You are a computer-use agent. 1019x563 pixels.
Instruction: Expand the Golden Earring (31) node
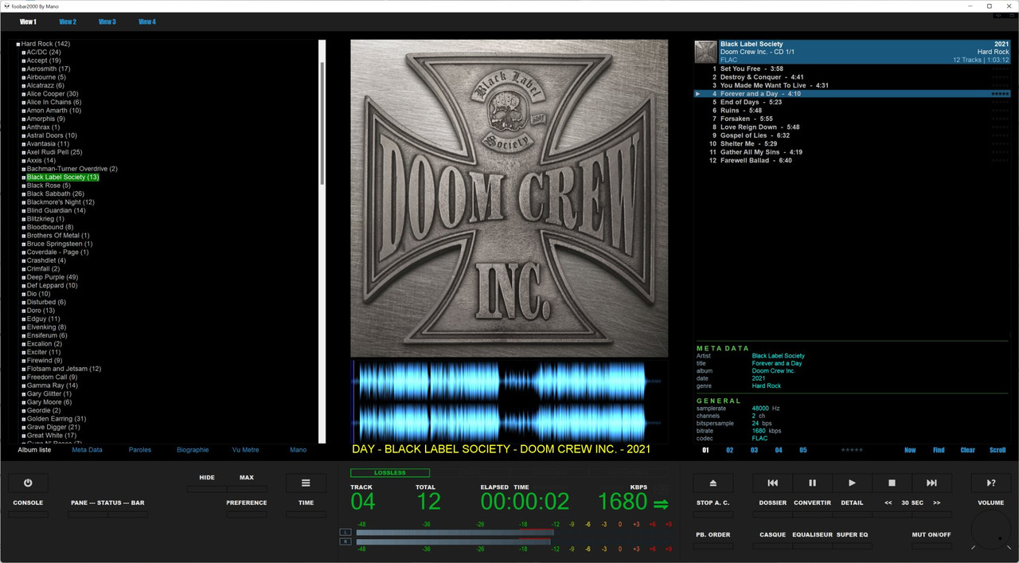pos(24,419)
